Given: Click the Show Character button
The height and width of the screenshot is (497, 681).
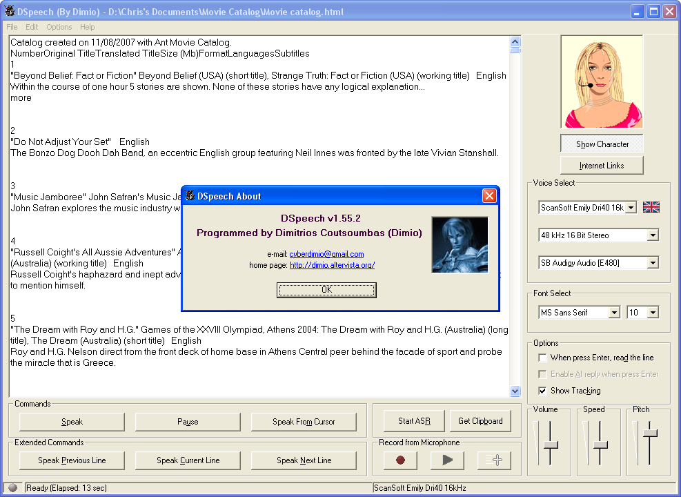Looking at the screenshot, I should [602, 144].
